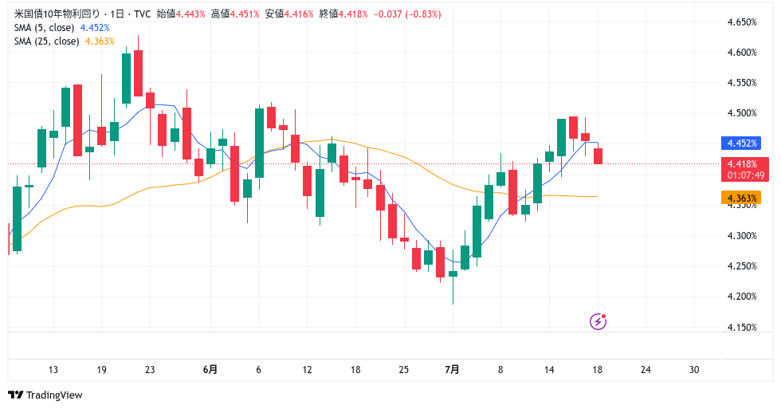The width and height of the screenshot is (781, 409).
Task: Click the 8 date axis label
Action: point(500,370)
